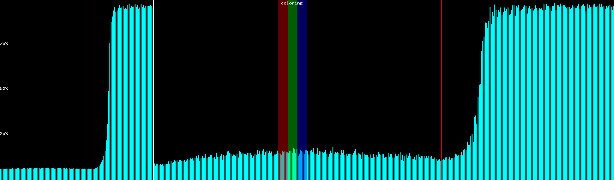Select the leftmost red vertical marker line
Screen dimensions: 614x180
pyautogui.click(x=96, y=90)
